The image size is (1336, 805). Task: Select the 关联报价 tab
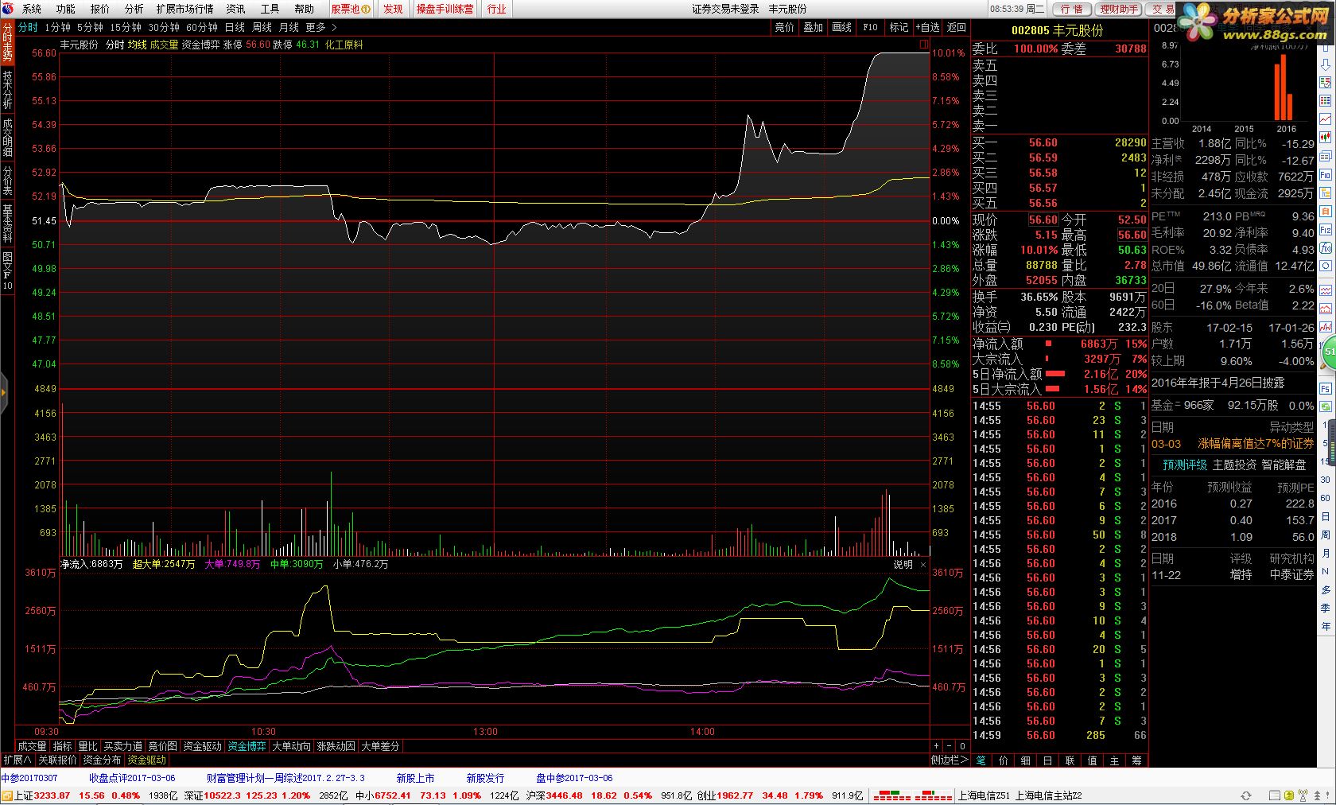pos(57,760)
